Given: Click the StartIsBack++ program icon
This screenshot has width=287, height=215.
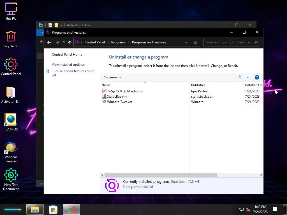Looking at the screenshot, I should tap(104, 96).
